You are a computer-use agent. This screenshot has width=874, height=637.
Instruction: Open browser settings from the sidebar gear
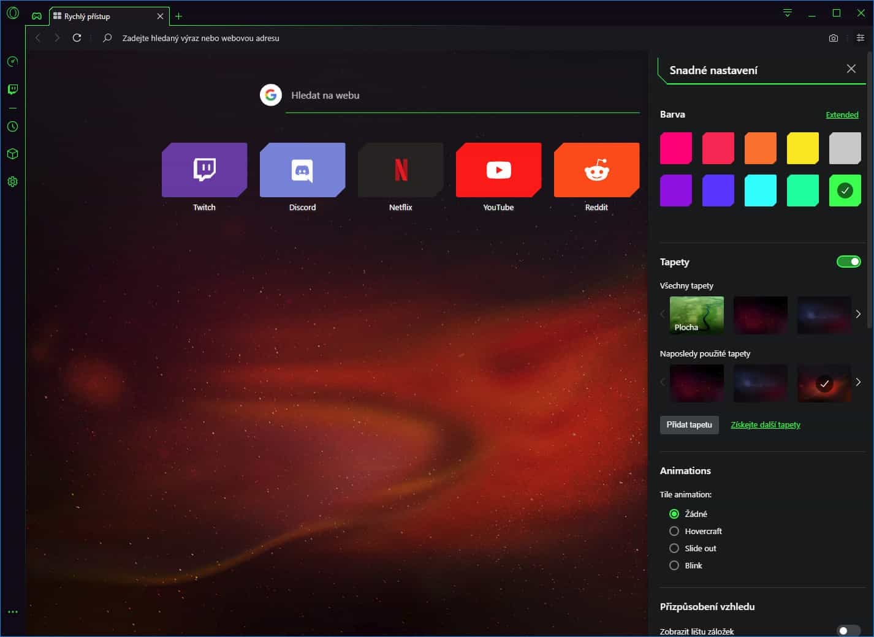[12, 181]
